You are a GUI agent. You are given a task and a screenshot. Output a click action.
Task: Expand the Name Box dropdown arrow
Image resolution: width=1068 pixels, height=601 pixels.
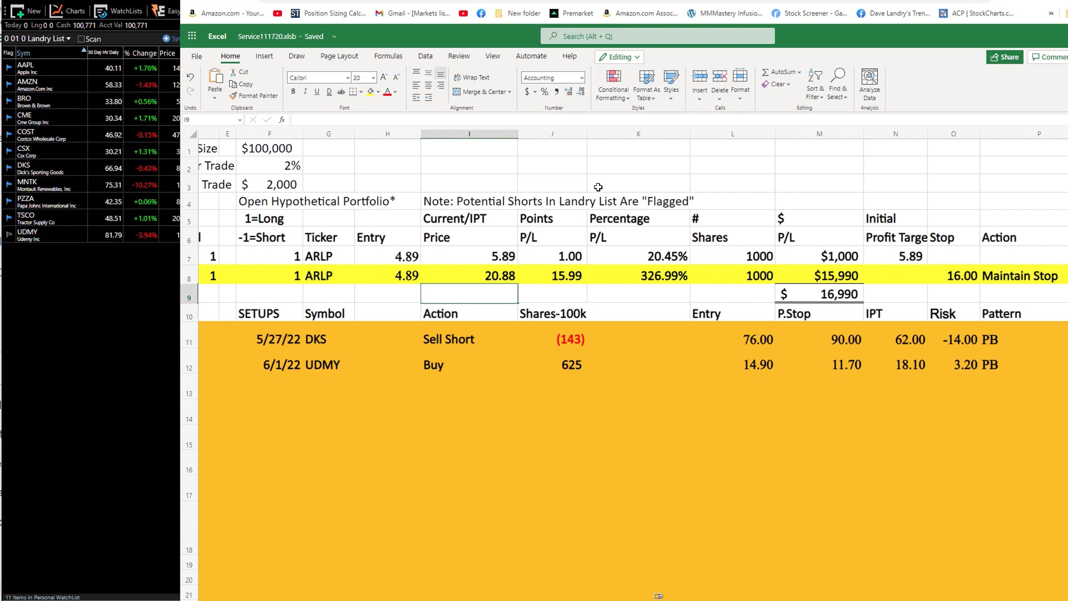239,120
